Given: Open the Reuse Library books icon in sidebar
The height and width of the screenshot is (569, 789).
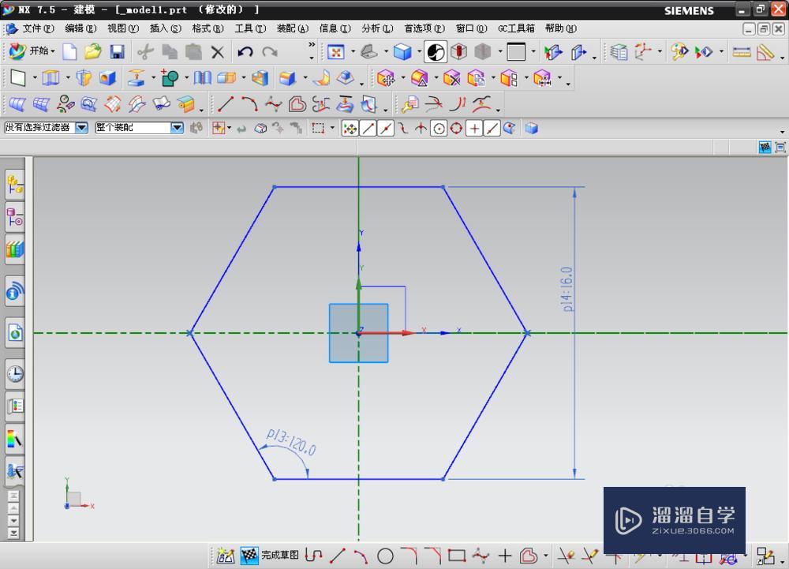Looking at the screenshot, I should click(15, 249).
